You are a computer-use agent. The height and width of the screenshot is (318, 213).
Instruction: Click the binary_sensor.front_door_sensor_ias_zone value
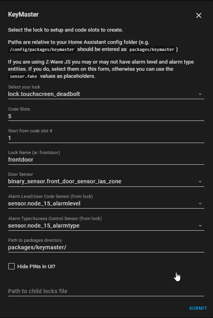click(65, 181)
